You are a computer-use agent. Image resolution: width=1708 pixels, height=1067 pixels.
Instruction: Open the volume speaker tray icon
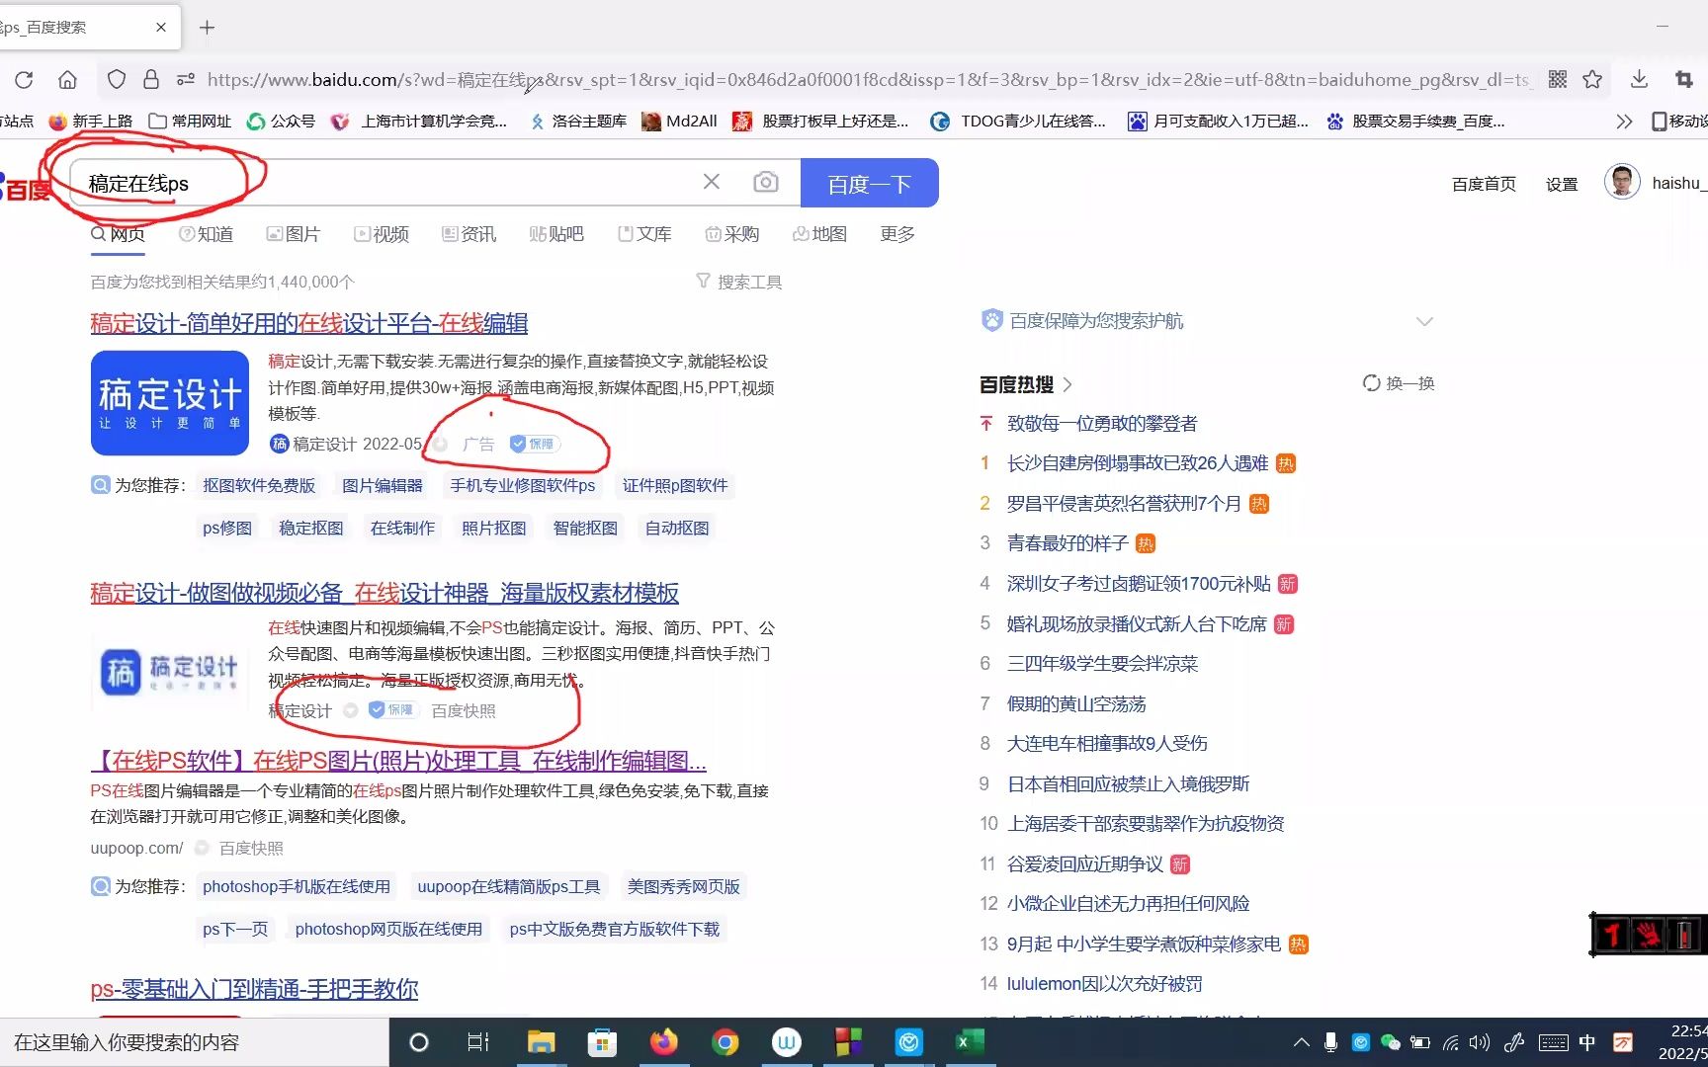tap(1480, 1042)
